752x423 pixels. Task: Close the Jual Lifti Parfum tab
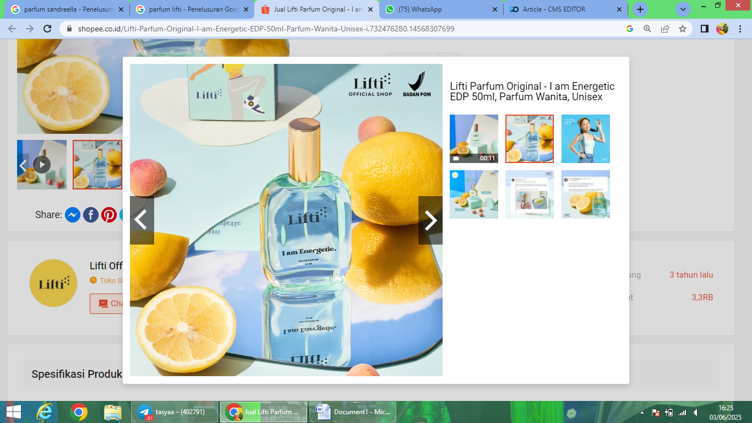coord(370,9)
